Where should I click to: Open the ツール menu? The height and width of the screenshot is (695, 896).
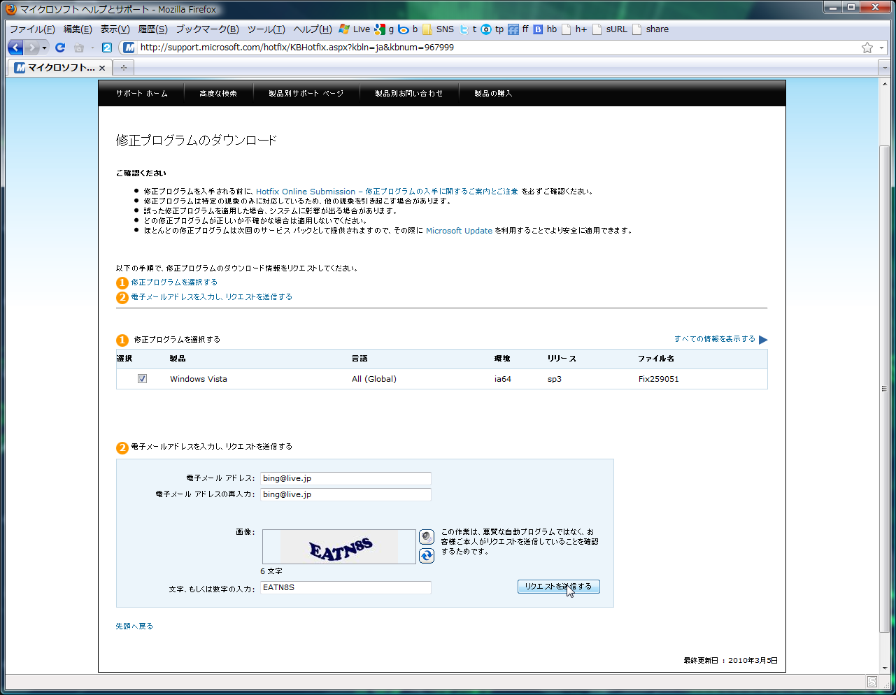coord(266,29)
